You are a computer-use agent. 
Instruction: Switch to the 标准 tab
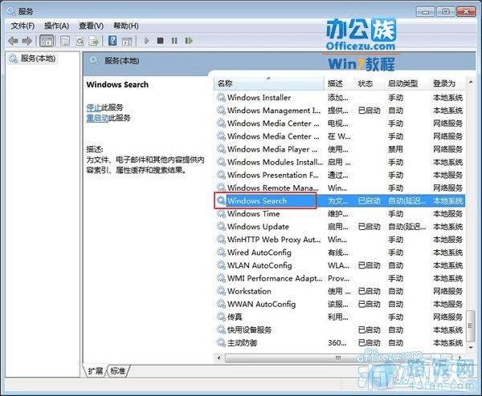point(118,371)
